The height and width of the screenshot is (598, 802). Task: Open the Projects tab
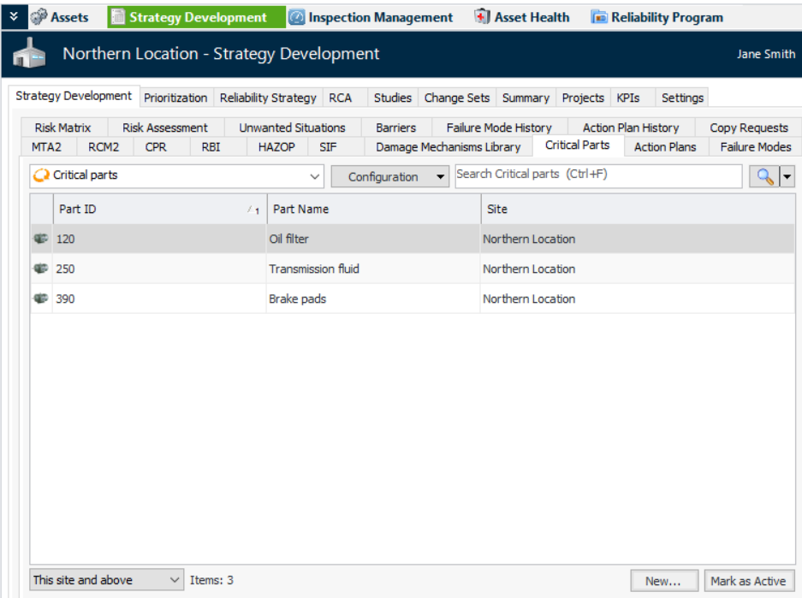click(583, 98)
